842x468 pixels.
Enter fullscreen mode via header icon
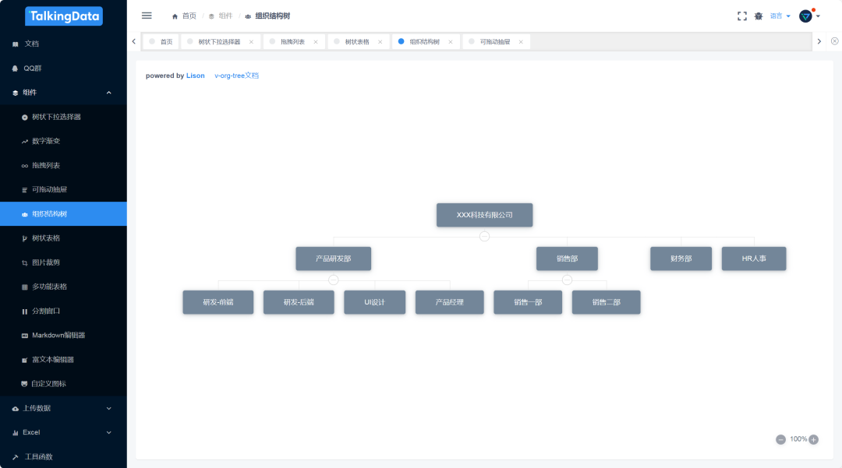(x=742, y=16)
